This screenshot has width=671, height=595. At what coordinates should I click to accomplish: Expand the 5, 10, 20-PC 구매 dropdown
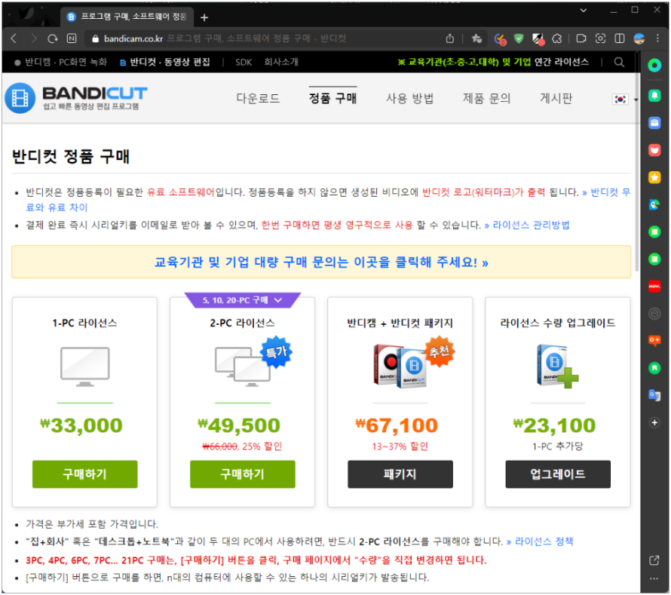coord(242,300)
